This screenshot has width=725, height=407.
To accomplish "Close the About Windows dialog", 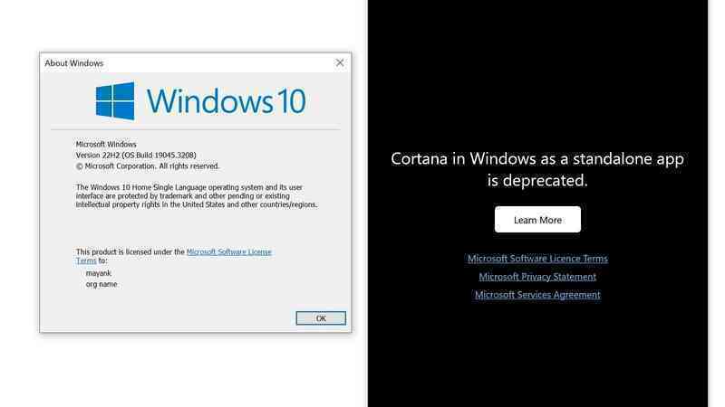I will 340,62.
